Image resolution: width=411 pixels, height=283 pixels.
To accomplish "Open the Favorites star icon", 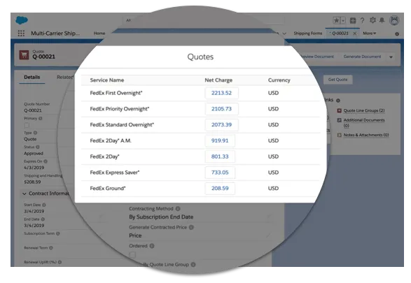I will pos(337,20).
